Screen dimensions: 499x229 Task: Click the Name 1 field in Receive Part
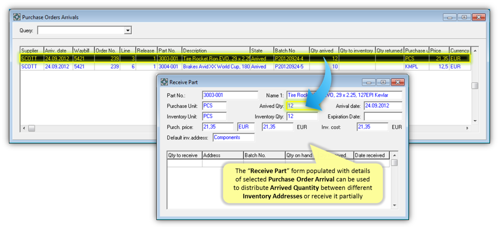point(344,95)
